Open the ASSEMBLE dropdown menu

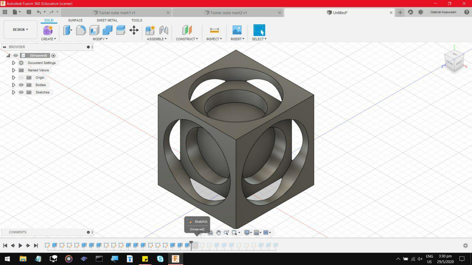(x=157, y=39)
